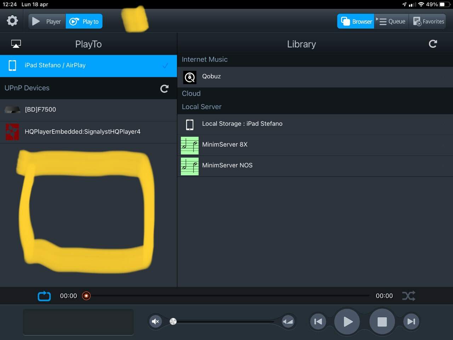Click the Qobuz logo icon
Viewport: 453px width, 340px height.
190,77
